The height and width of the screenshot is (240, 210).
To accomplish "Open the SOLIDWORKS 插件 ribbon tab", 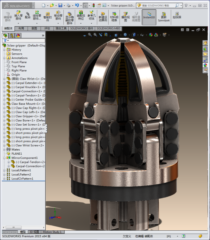I will point(82,28).
